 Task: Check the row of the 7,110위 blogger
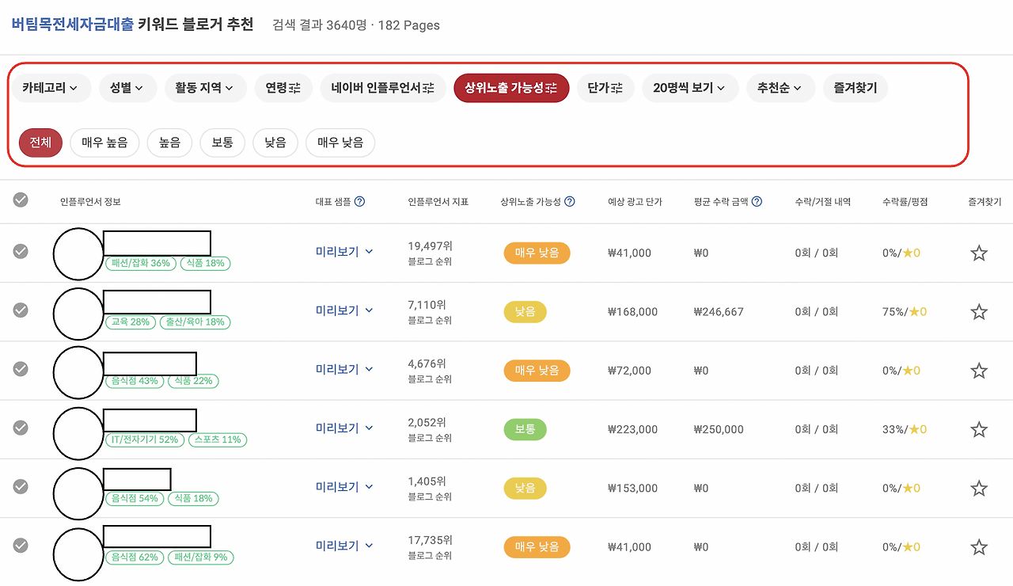pyautogui.click(x=21, y=310)
